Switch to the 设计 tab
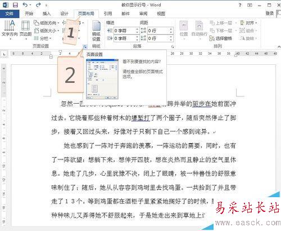 pos(64,14)
